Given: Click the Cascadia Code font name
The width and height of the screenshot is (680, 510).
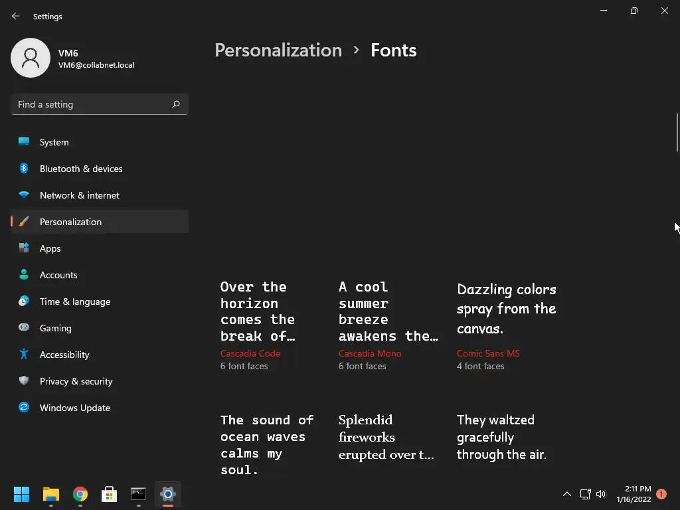Looking at the screenshot, I should pos(250,353).
